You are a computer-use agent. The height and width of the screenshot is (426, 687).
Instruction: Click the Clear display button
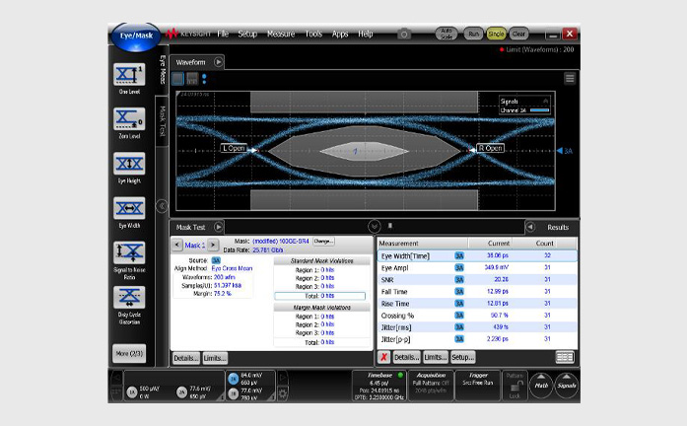(518, 34)
